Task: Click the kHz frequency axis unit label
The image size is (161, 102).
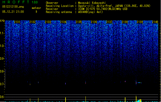Action: (x=2, y=21)
